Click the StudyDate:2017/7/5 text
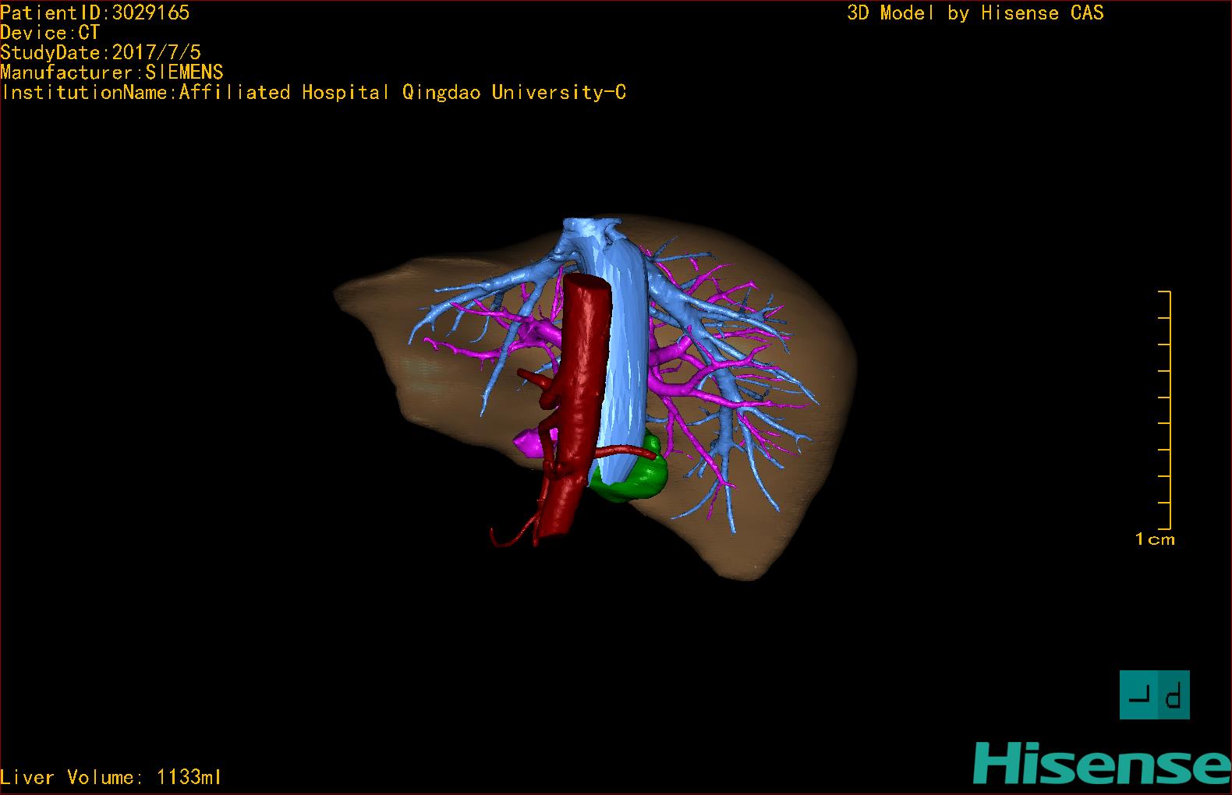The image size is (1232, 795). point(101,52)
